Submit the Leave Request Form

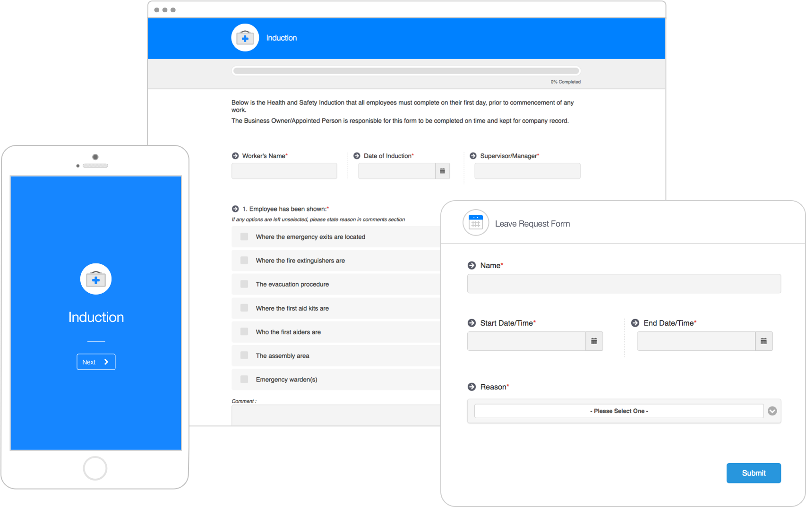pos(754,473)
